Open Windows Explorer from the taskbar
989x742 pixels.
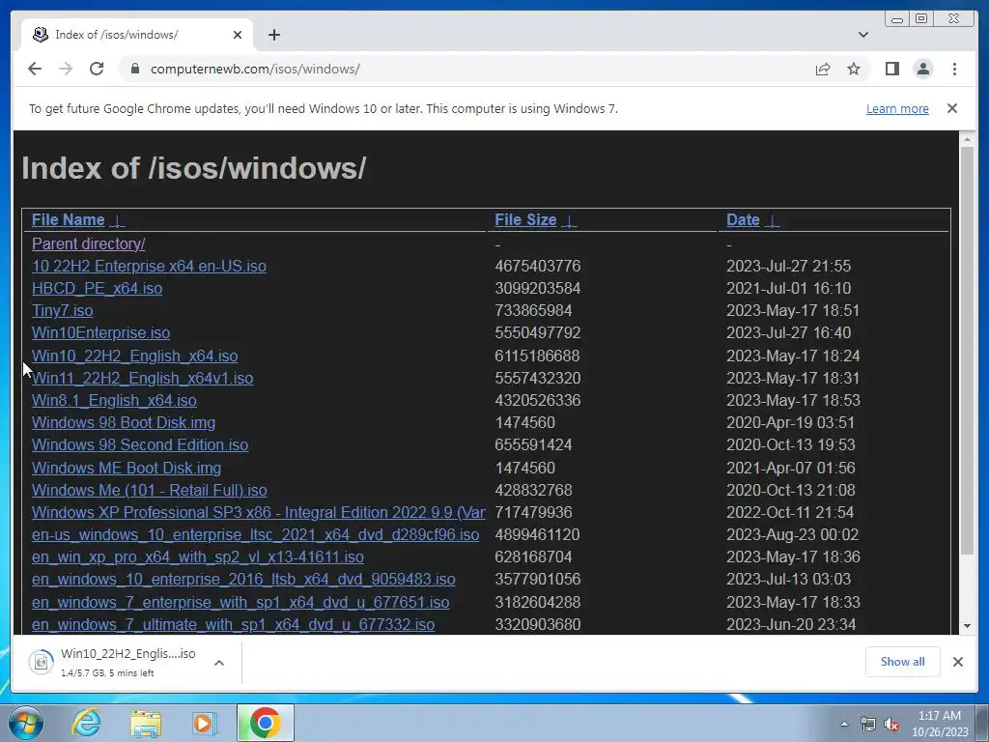tap(146, 724)
